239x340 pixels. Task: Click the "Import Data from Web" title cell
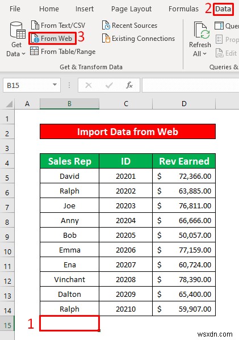[128, 132]
